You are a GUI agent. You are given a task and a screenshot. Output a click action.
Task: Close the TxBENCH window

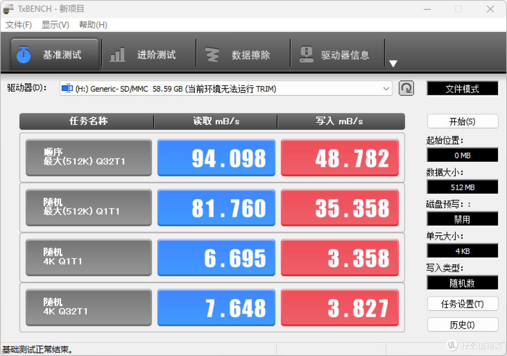[490, 9]
